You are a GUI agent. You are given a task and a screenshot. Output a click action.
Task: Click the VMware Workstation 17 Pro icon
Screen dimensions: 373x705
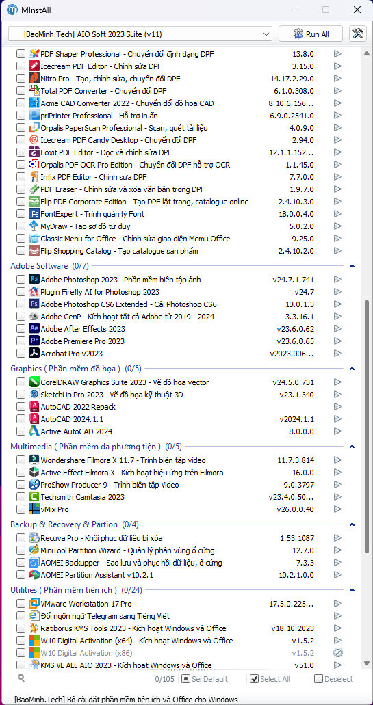pos(34,604)
